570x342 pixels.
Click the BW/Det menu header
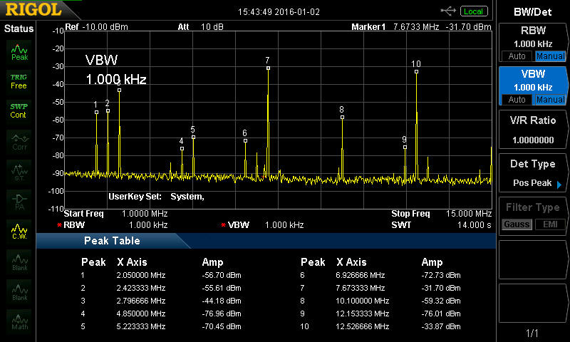point(532,11)
